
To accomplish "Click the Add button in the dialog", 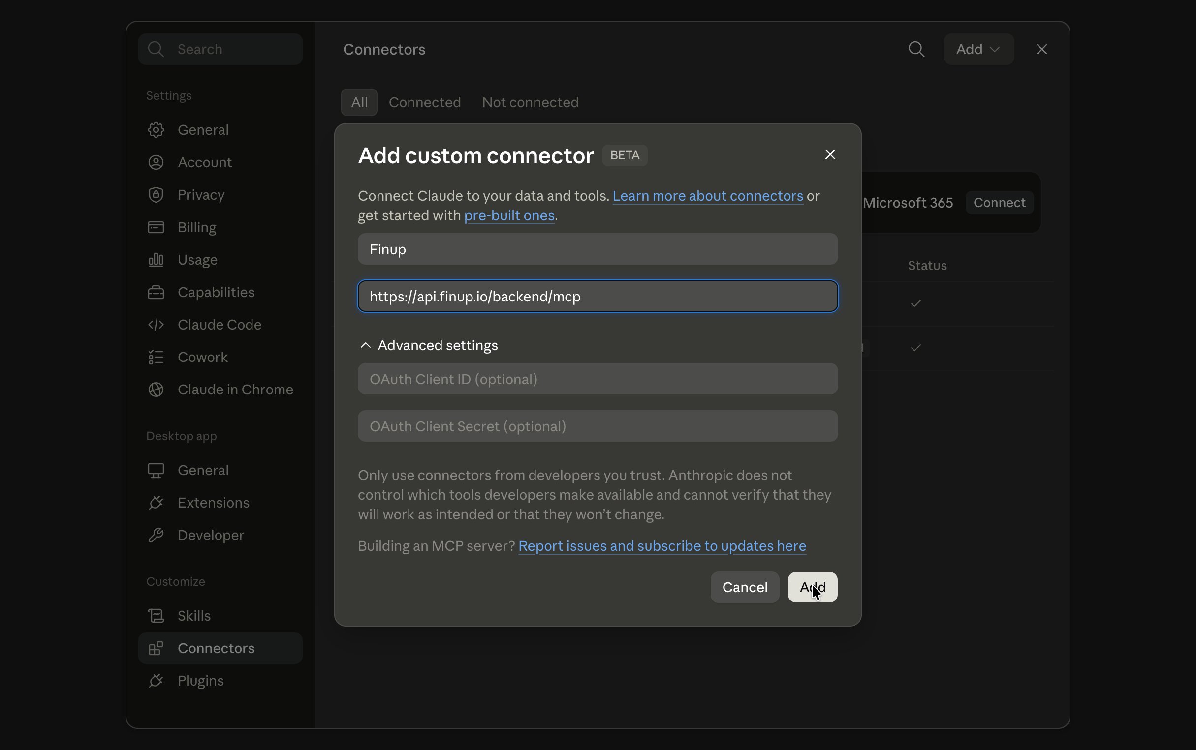I will 813,587.
